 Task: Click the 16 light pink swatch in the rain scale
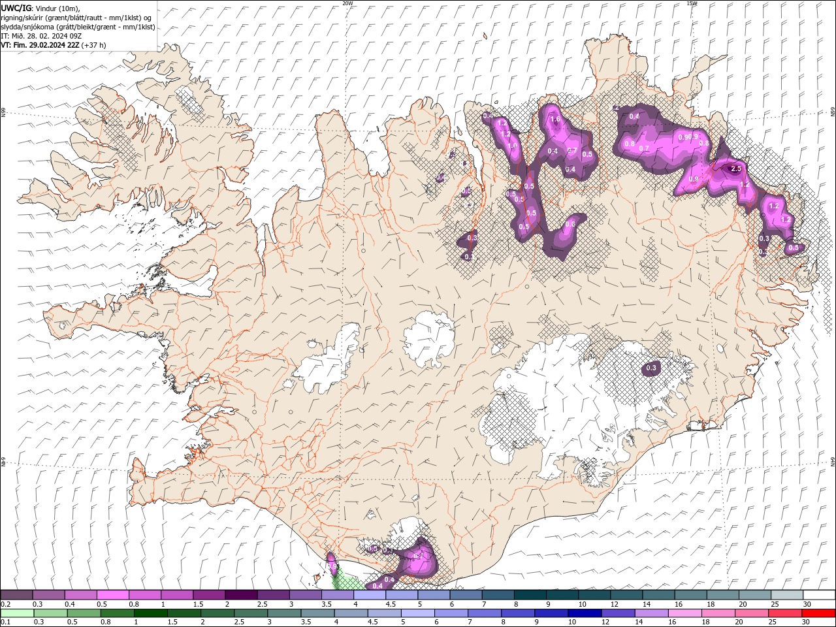(684, 613)
